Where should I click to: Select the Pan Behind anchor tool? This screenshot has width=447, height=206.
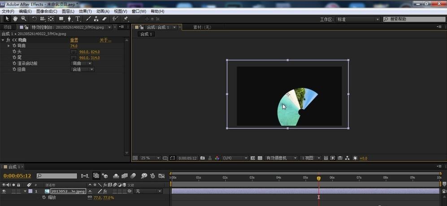[x=51, y=18]
